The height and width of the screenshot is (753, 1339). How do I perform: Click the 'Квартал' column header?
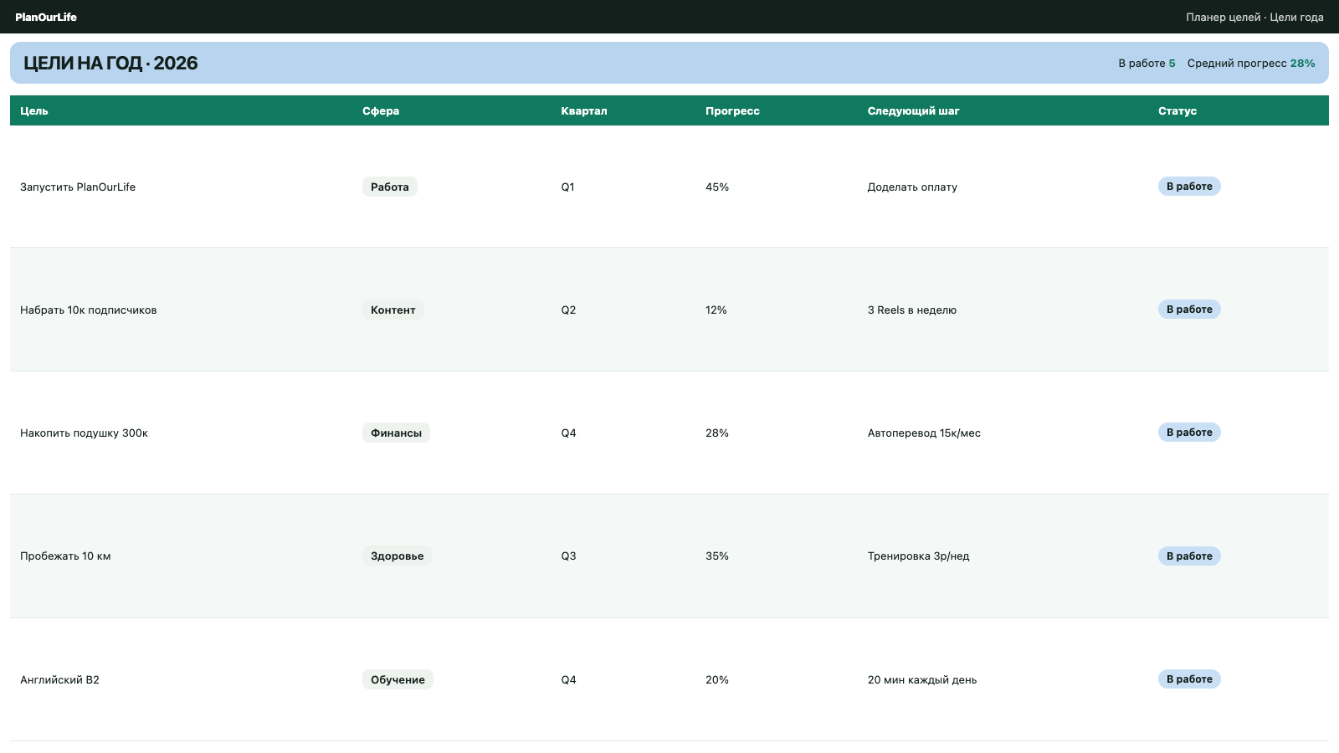[x=584, y=110]
